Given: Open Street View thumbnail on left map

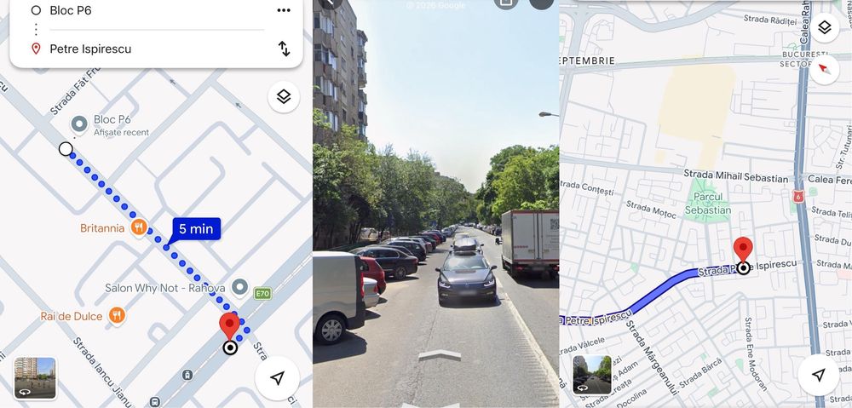Looking at the screenshot, I should coord(35,378).
